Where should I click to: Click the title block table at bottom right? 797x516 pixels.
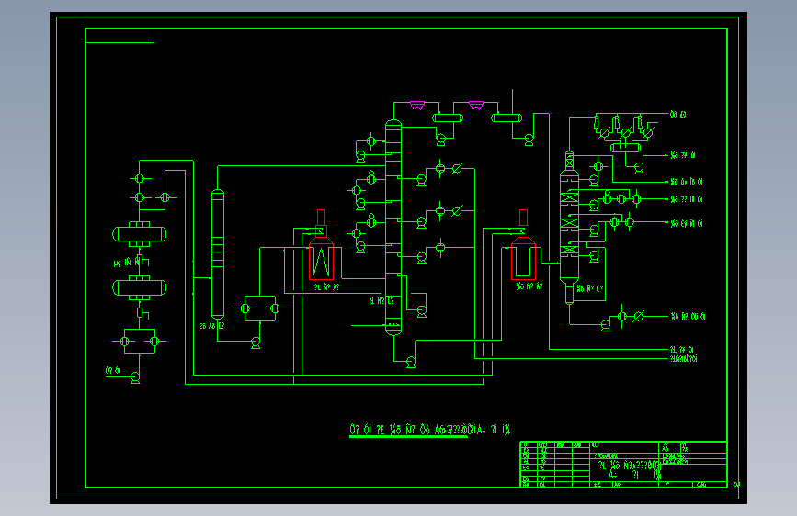click(623, 465)
